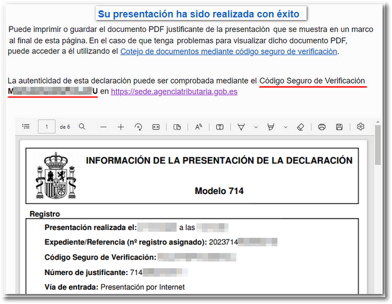Save the PDF document
392x304 pixels.
(339, 127)
